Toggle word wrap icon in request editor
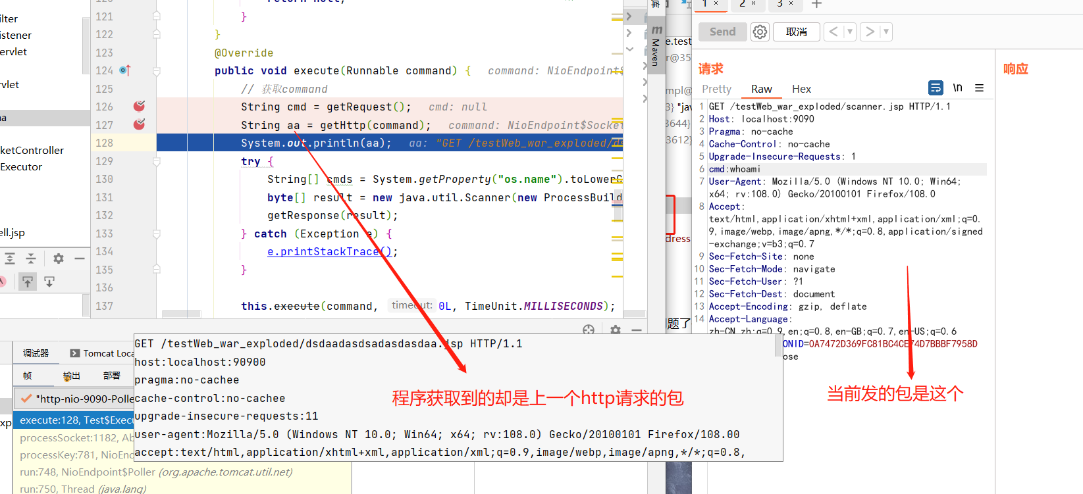 [935, 88]
